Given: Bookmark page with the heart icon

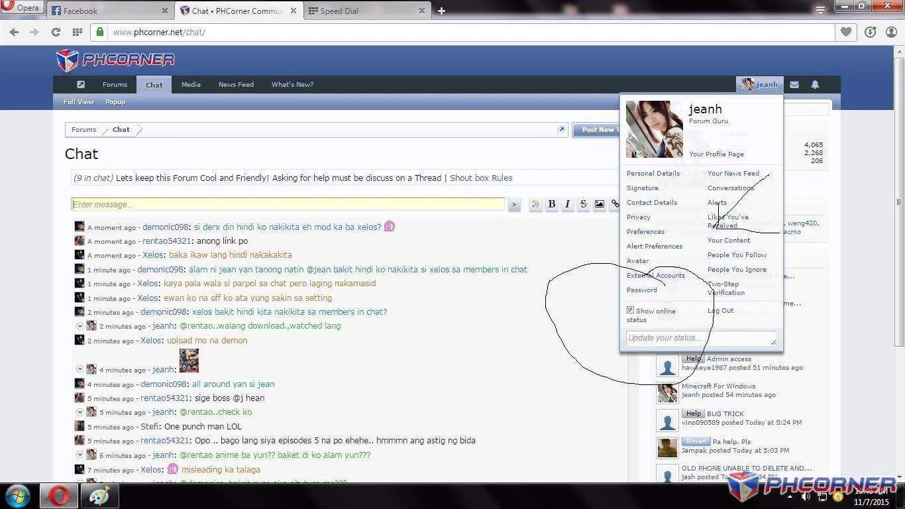Looking at the screenshot, I should pos(846,32).
